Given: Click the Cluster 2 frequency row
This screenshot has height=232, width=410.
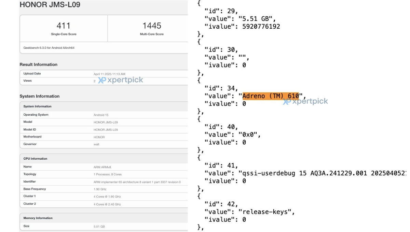Looking at the screenshot, I should point(104,204).
